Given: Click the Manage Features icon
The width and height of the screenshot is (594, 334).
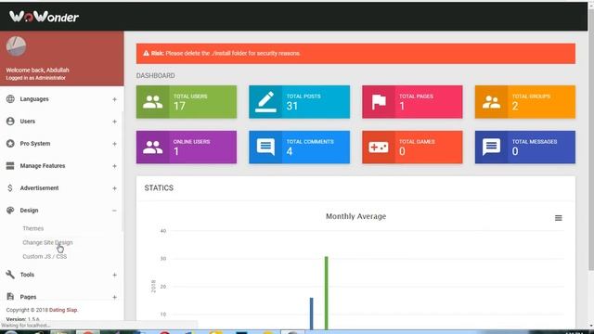Looking at the screenshot, I should coord(10,165).
